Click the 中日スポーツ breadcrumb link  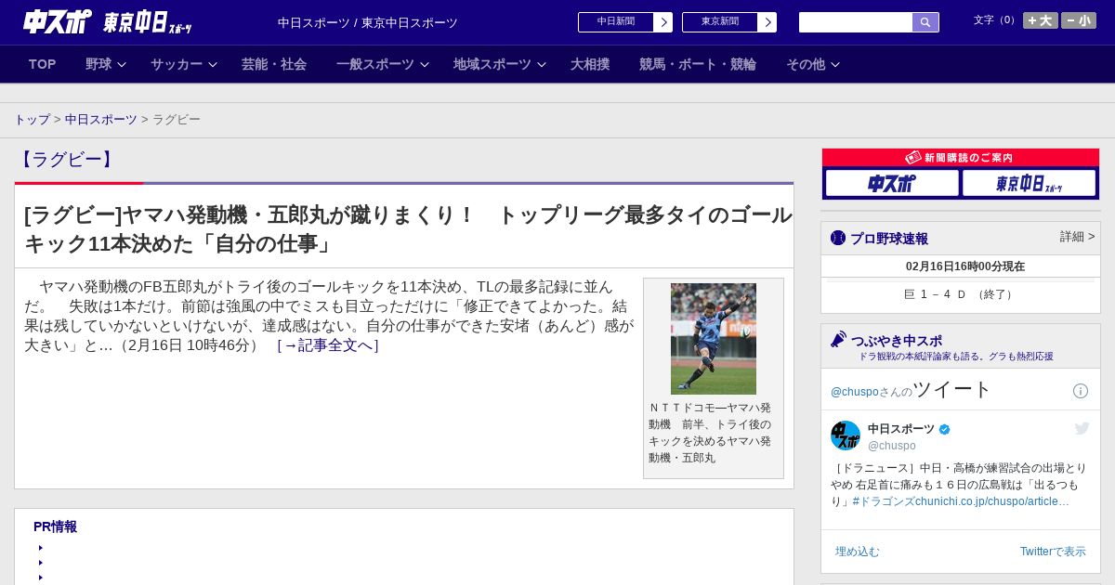(101, 120)
